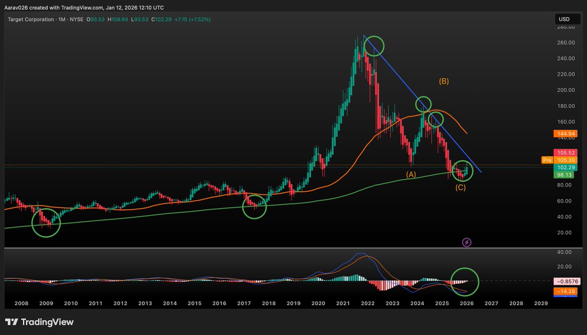Click the C102.29 close value
The image size is (587, 335).
point(161,19)
